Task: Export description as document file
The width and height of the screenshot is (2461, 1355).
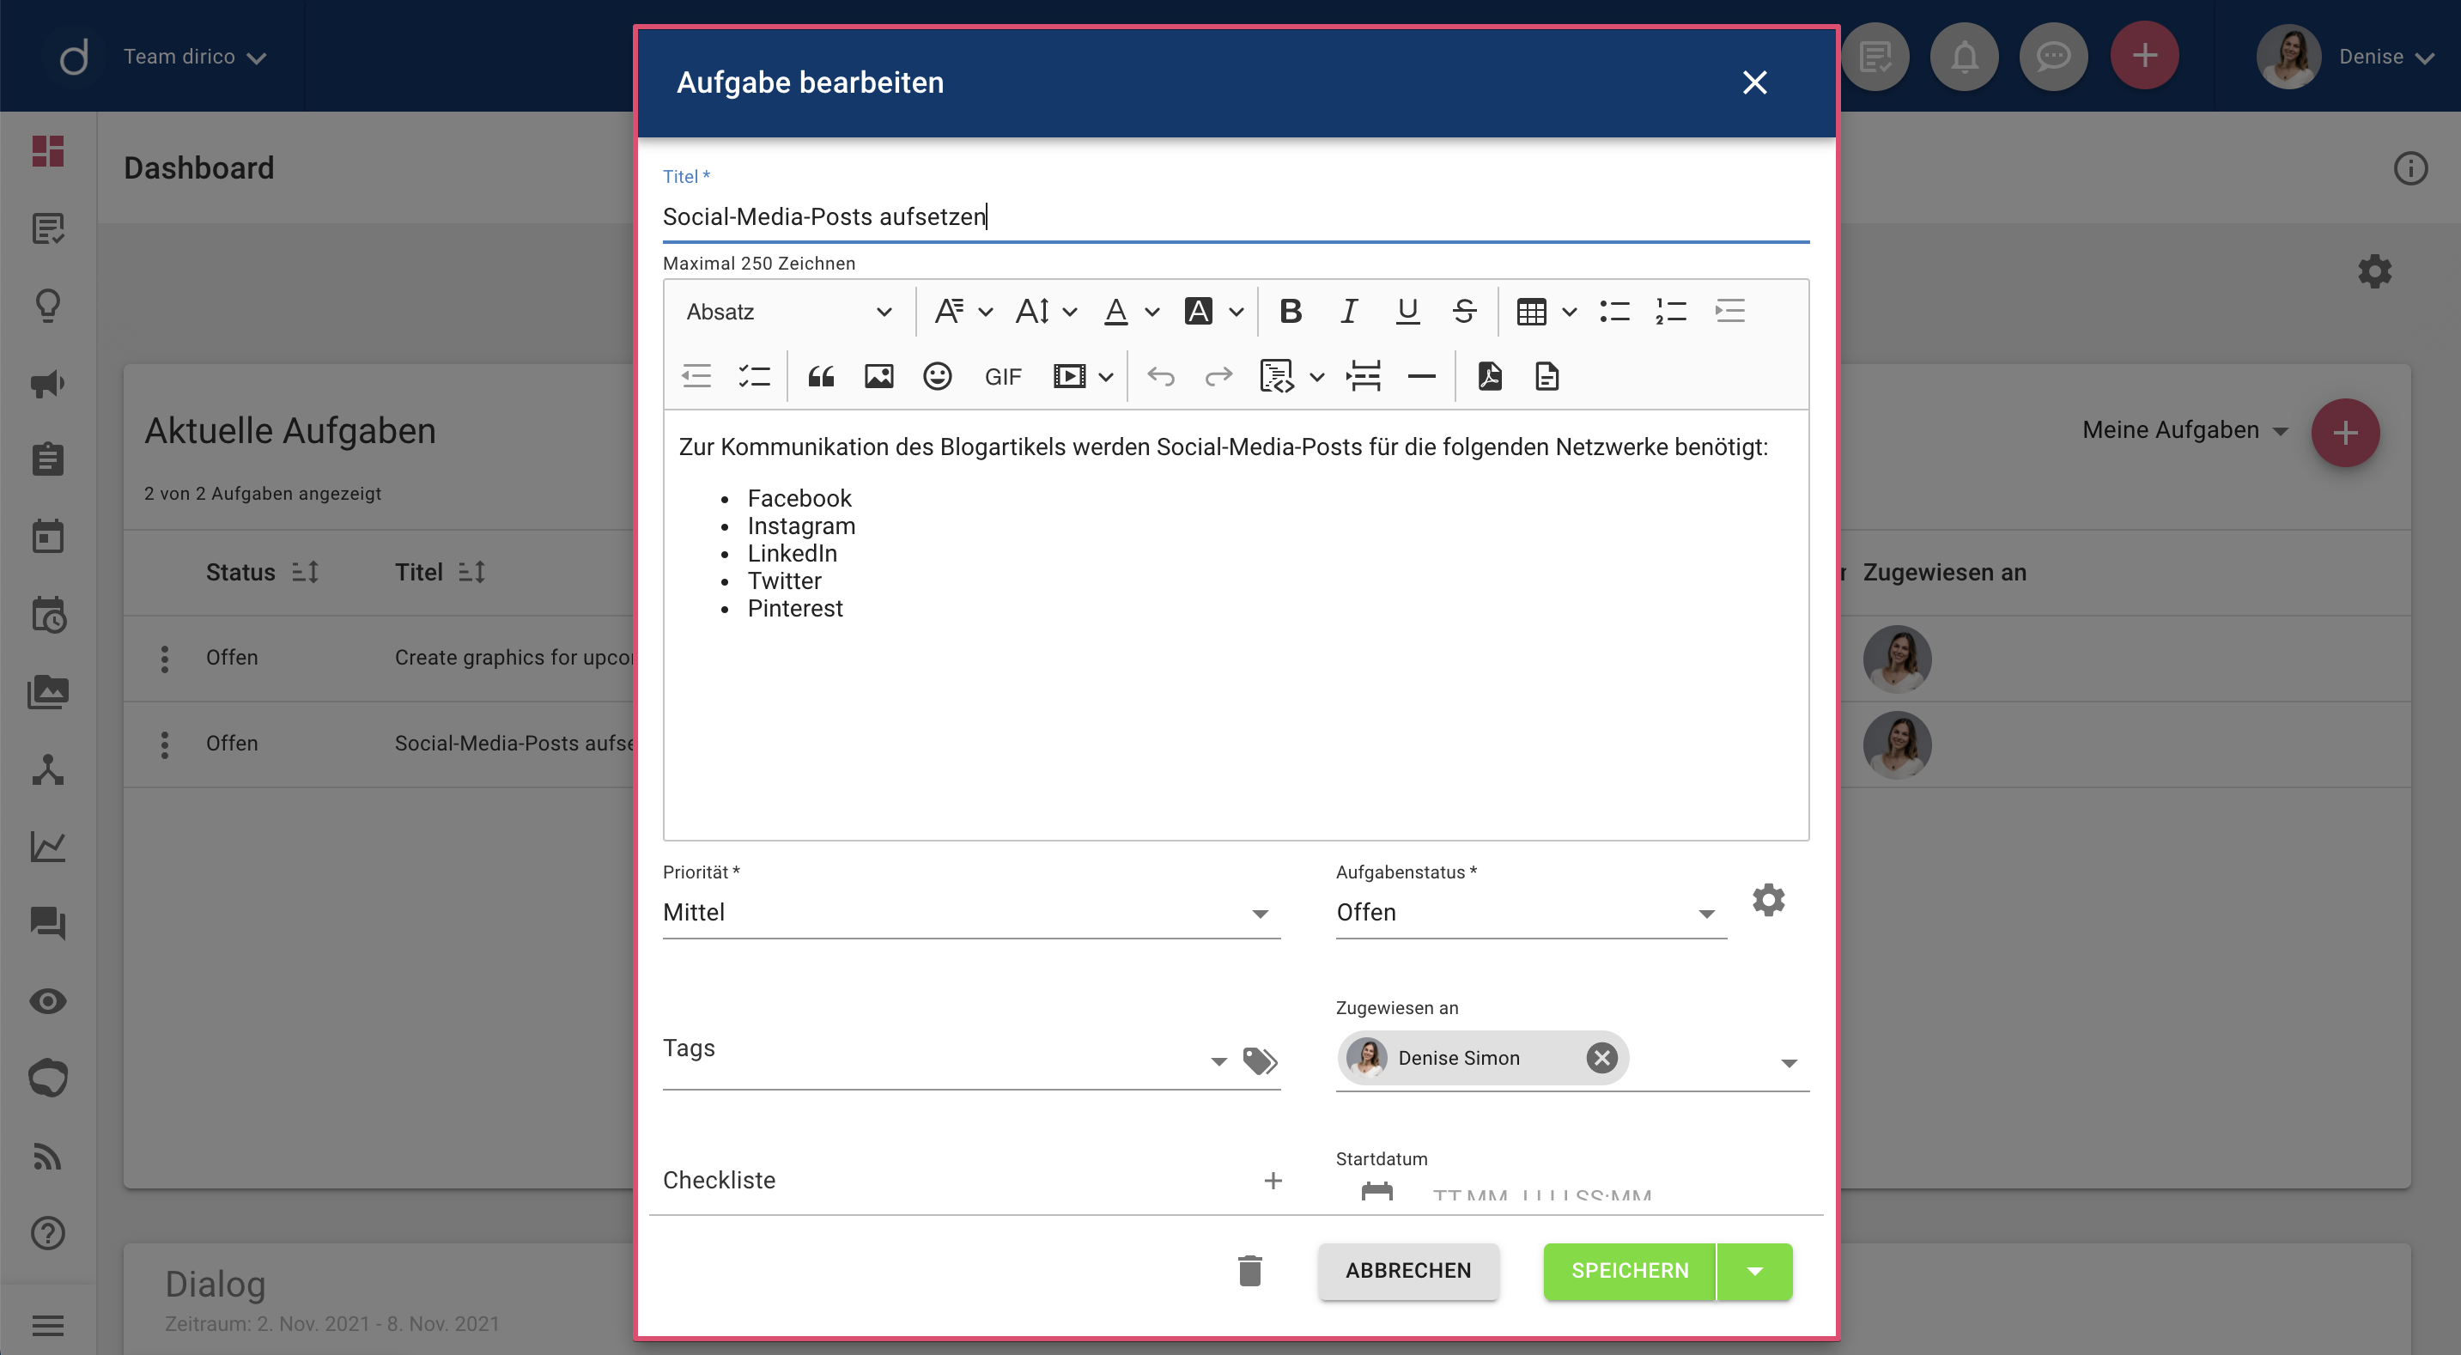Action: click(x=1547, y=376)
